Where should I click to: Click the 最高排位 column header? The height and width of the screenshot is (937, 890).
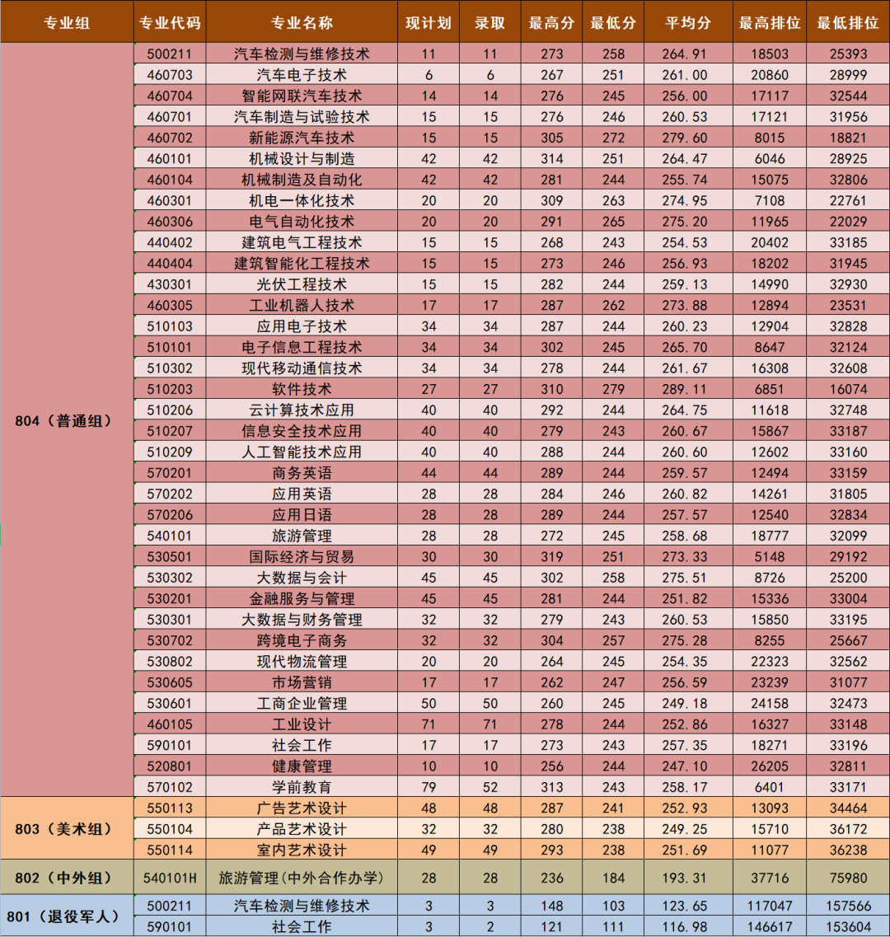(770, 23)
